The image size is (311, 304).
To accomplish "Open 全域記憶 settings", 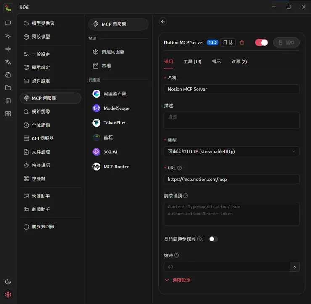I will coord(50,125).
